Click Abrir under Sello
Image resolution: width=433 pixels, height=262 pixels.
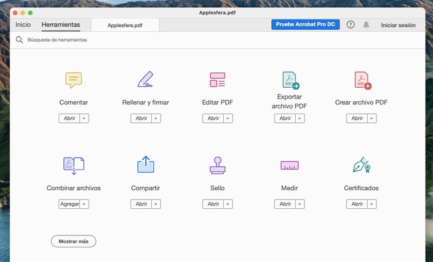[x=213, y=204]
